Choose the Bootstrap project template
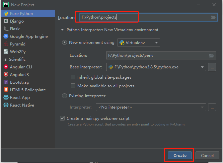This screenshot has width=223, height=163. tap(19, 82)
